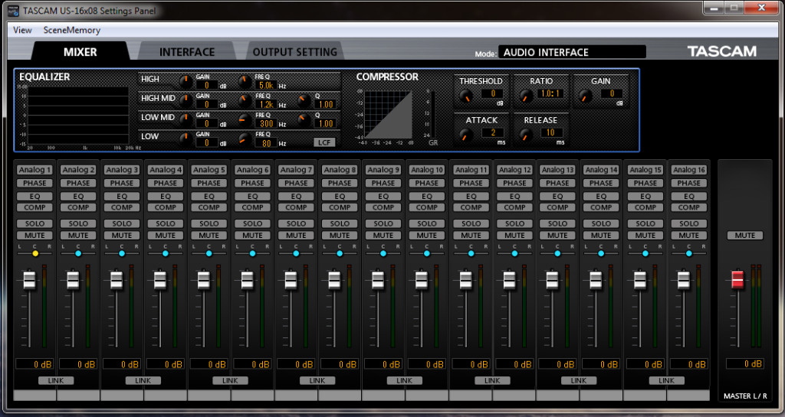Viewport: 785px width, 417px height.
Task: Enable COMP on Analog 14
Action: click(601, 207)
